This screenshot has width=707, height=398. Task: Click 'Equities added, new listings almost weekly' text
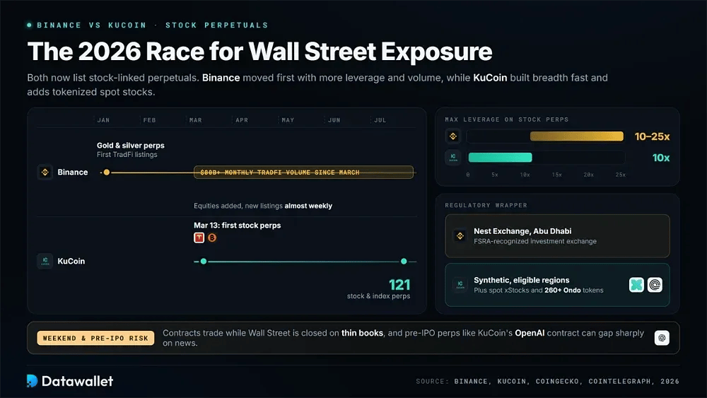click(x=263, y=206)
